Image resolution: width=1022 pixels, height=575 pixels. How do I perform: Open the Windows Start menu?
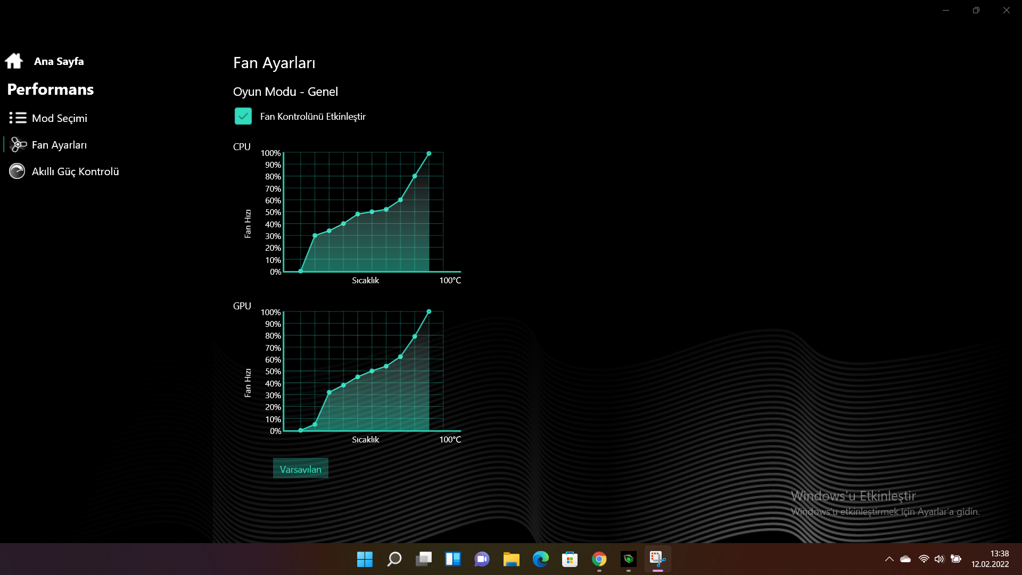pos(365,559)
